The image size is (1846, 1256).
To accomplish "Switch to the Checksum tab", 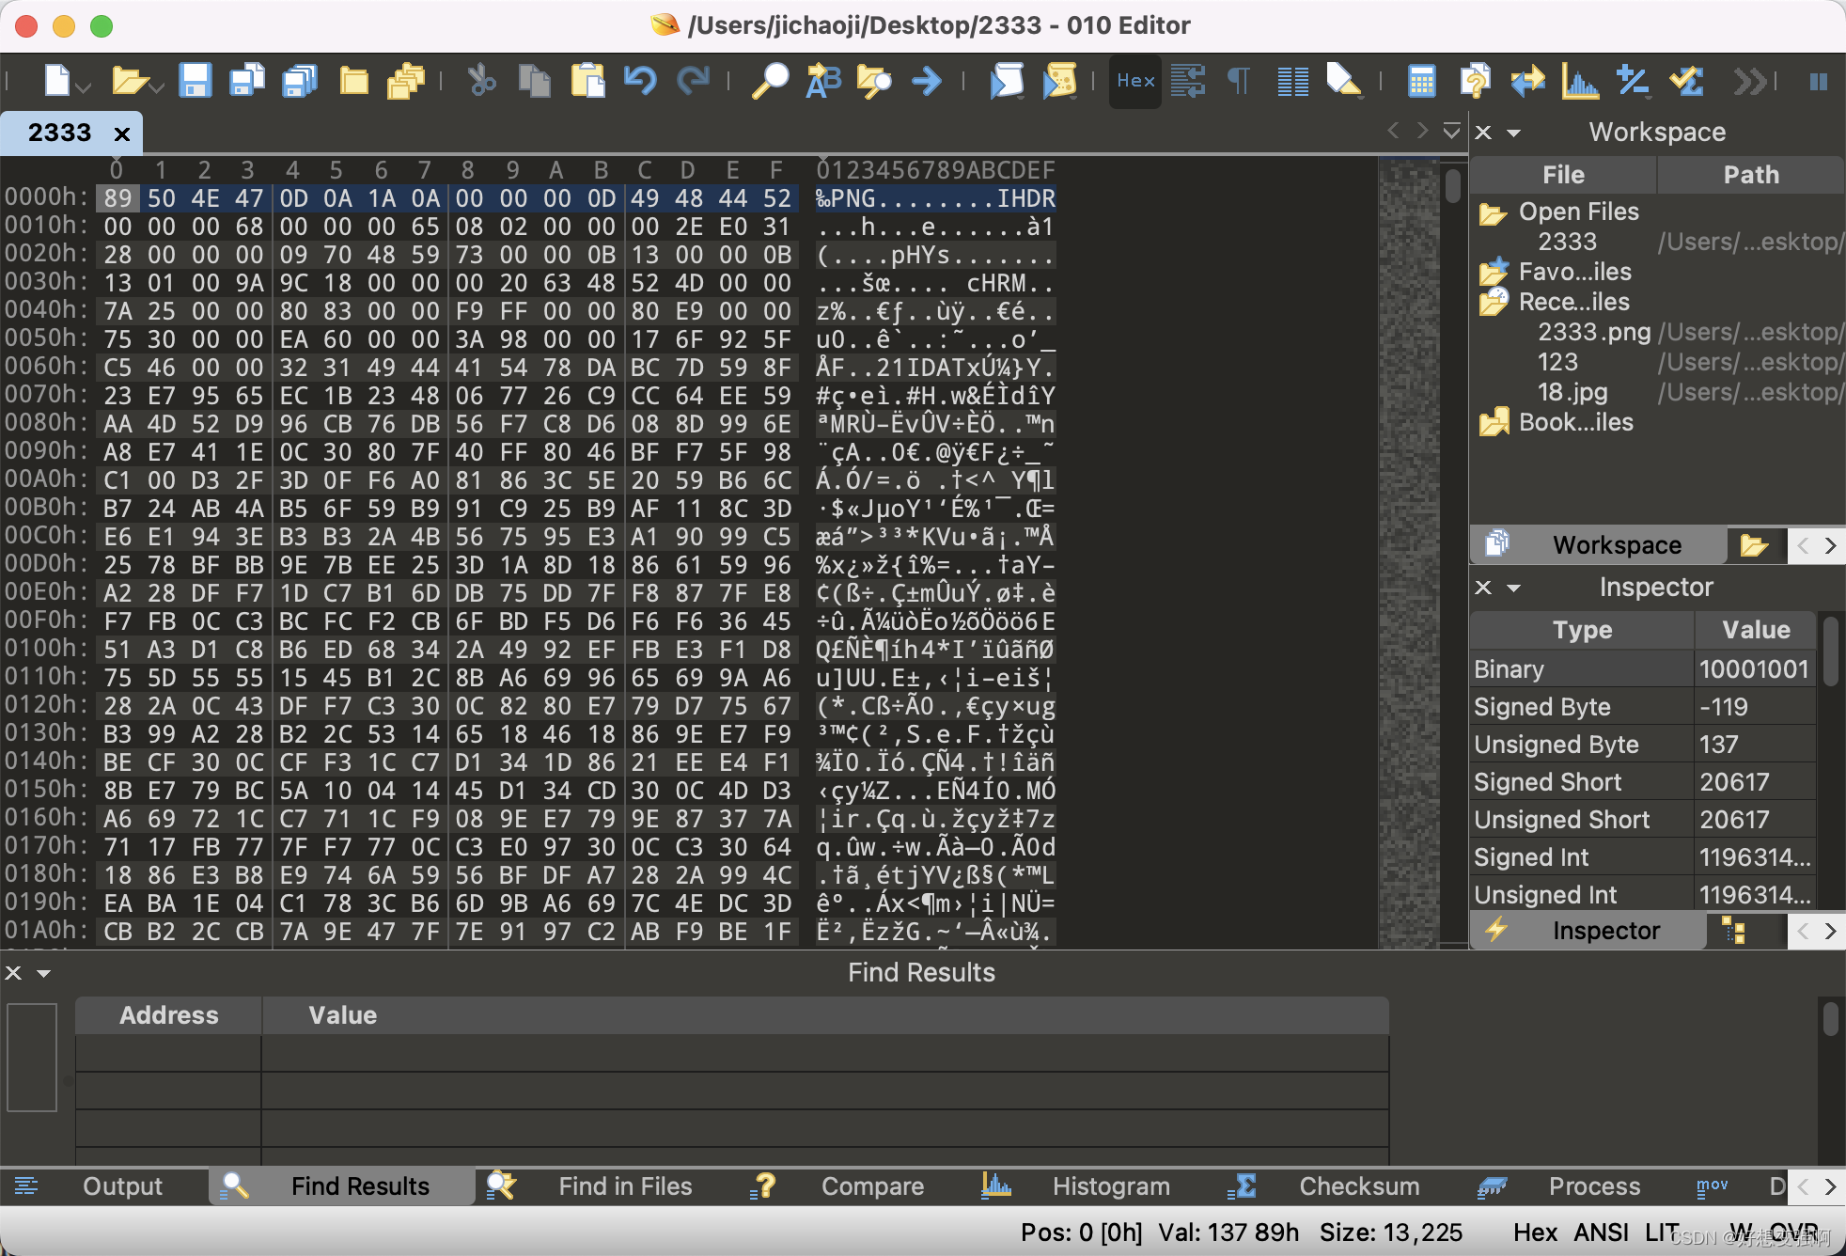I will click(1358, 1186).
